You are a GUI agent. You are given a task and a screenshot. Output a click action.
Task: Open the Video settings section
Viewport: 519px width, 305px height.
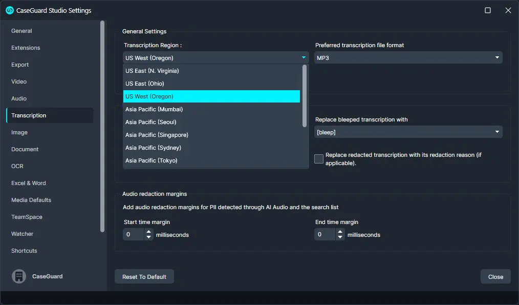(x=50, y=82)
